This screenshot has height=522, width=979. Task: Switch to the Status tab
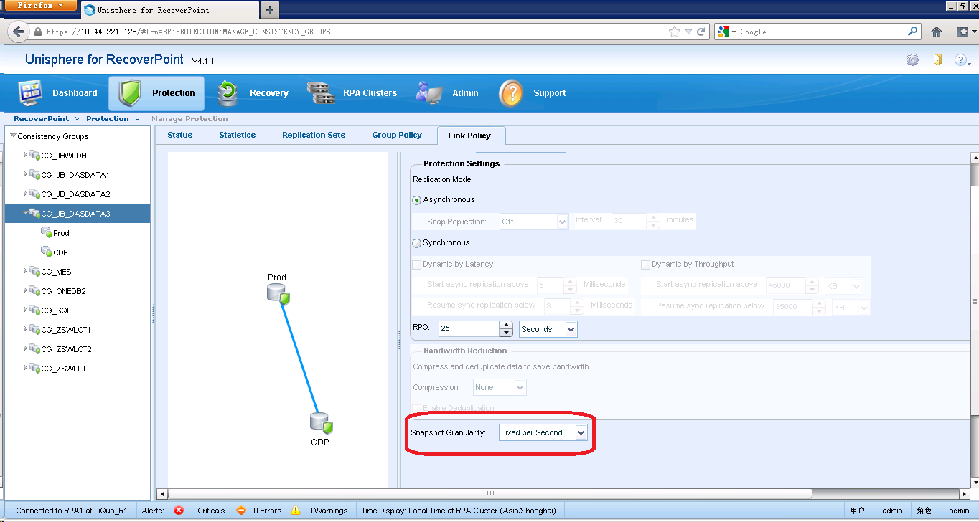(179, 135)
